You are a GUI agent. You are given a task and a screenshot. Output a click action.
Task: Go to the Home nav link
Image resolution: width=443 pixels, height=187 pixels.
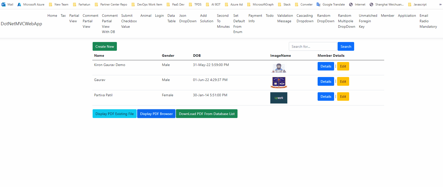pos(52,15)
